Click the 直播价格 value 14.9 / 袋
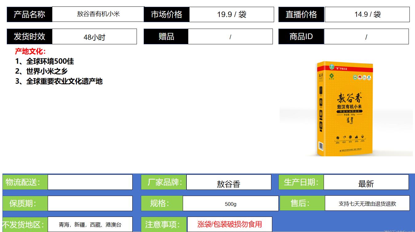This screenshot has height=232, width=415. [367, 14]
